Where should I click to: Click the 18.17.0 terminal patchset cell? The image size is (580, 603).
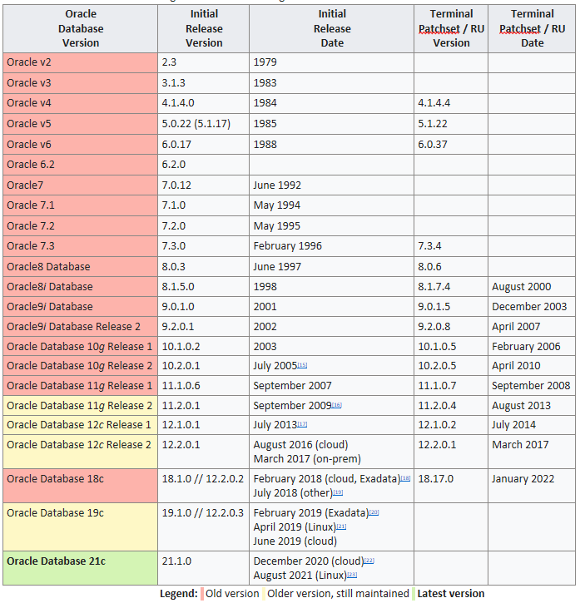click(439, 479)
